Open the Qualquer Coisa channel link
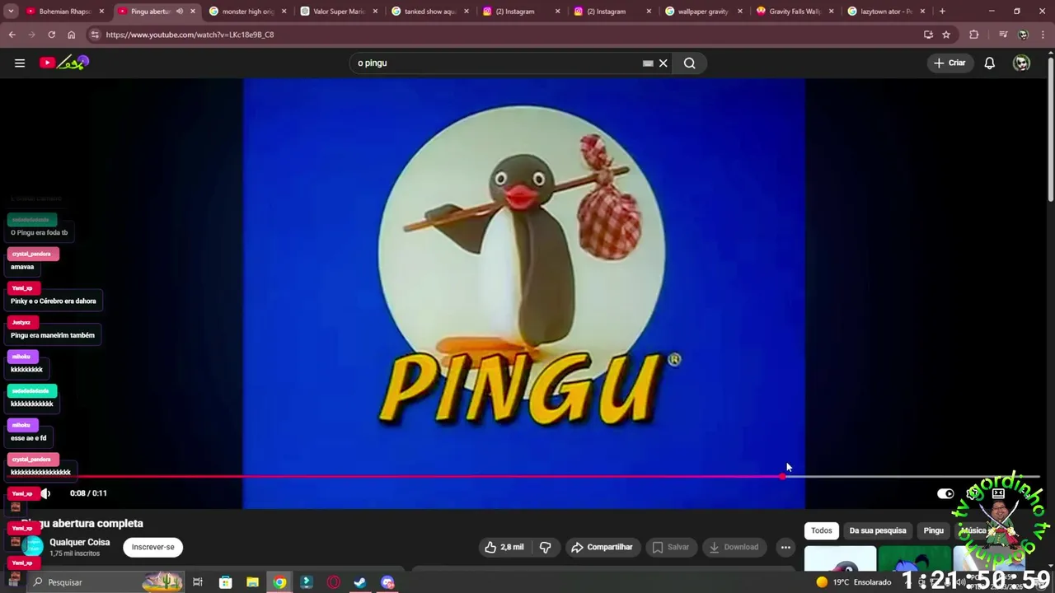Viewport: 1055px width, 593px height. 80,542
